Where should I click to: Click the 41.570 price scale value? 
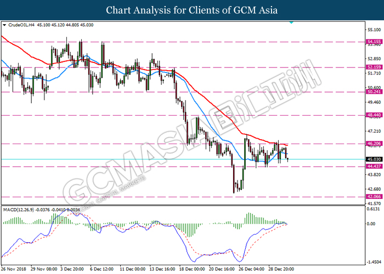point(374,203)
